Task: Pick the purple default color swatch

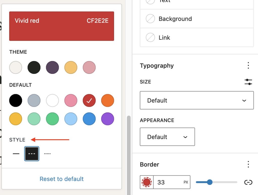Action: point(108,119)
